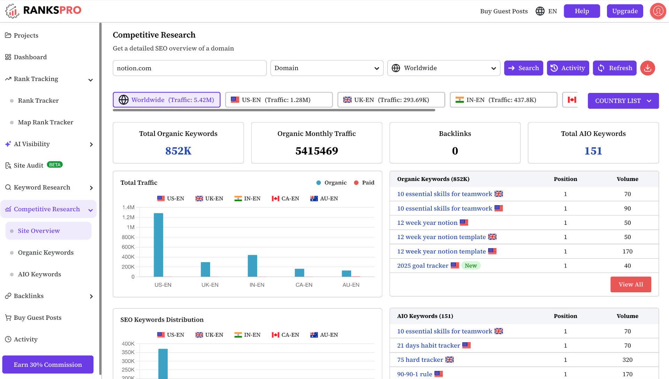Viewport: 669px width, 379px height.
Task: Toggle CA-EN in Total Traffic legend
Action: [x=285, y=199]
